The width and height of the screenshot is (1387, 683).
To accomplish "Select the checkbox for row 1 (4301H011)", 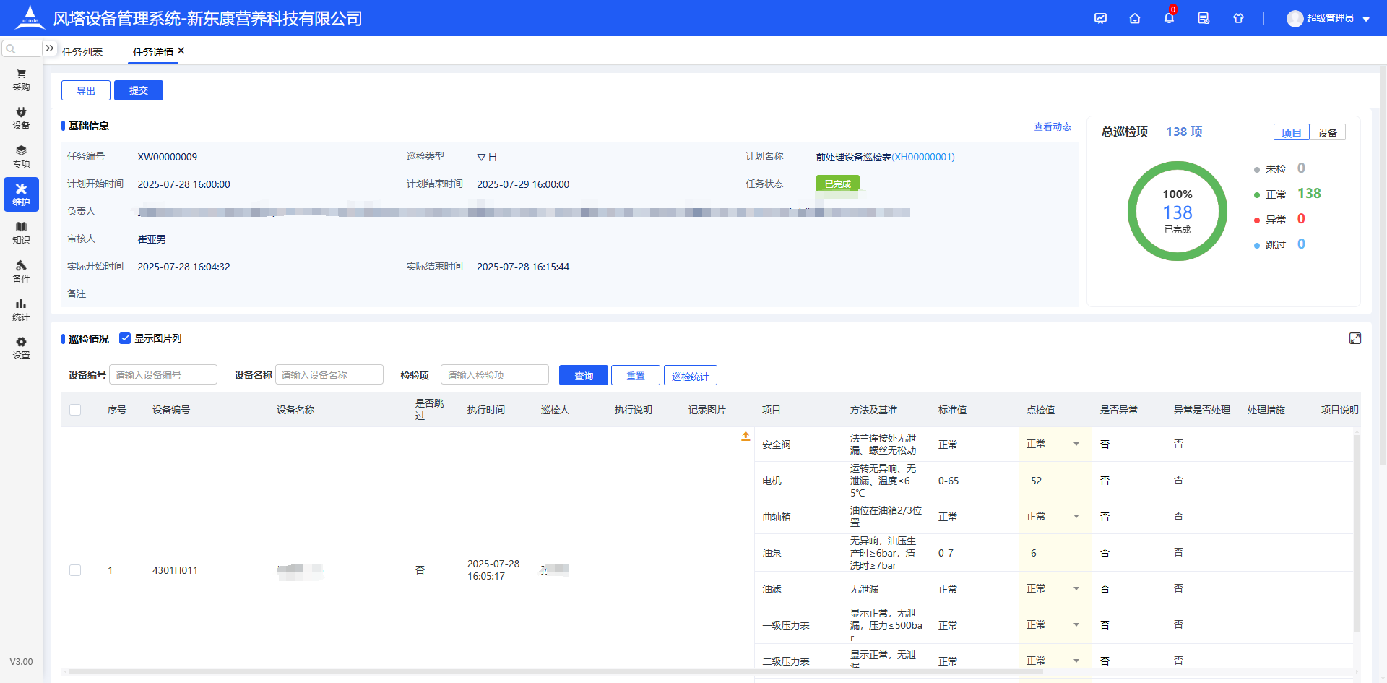I will (x=75, y=570).
